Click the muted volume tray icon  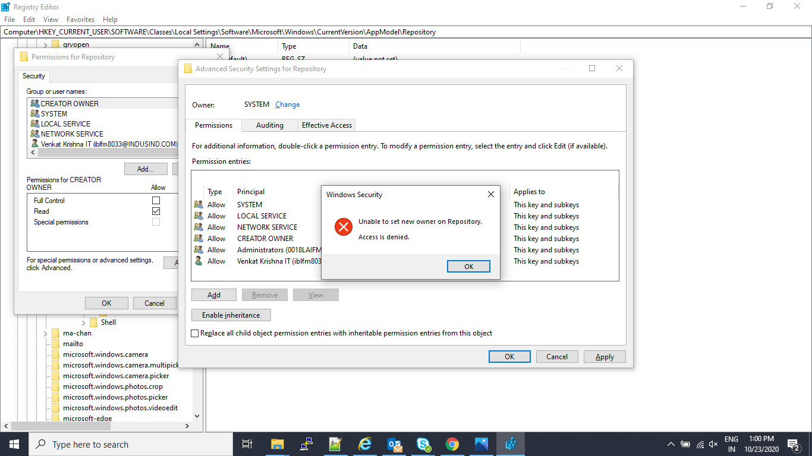(713, 444)
